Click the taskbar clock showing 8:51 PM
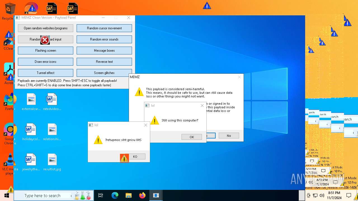The height and width of the screenshot is (201, 358). [334, 195]
